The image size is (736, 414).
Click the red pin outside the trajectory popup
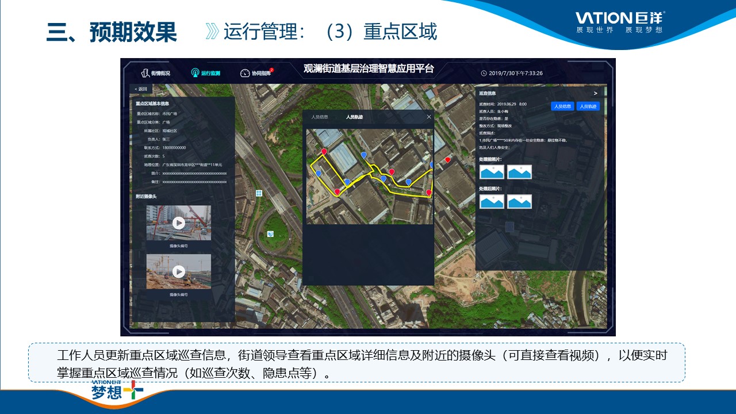[x=448, y=160]
